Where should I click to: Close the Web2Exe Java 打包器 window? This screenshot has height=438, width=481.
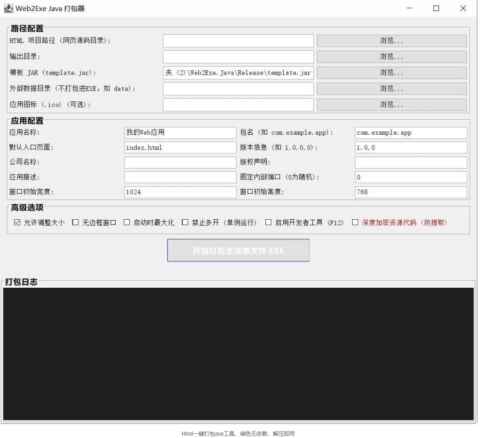pos(463,8)
